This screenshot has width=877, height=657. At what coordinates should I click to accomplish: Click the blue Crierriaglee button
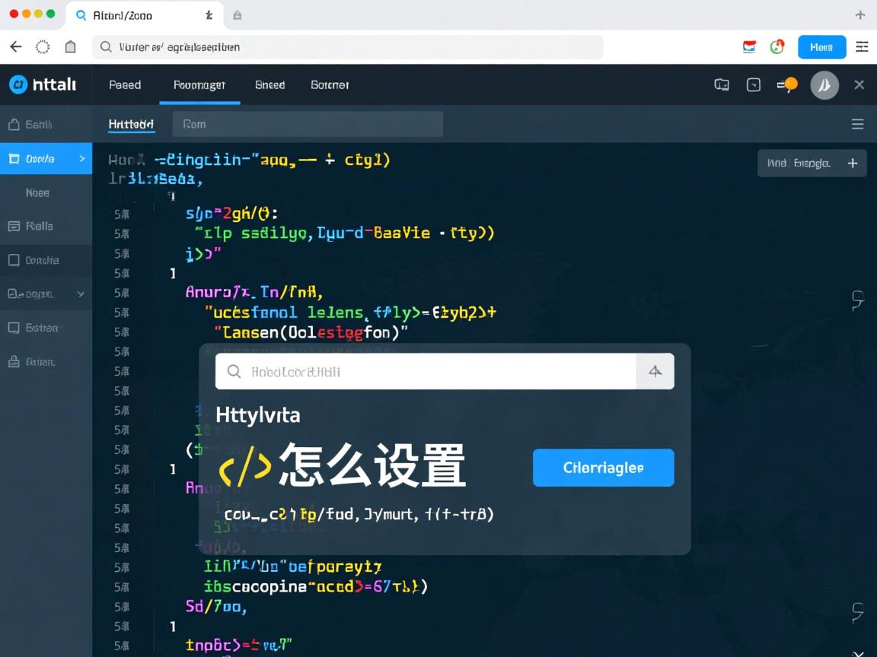point(603,468)
